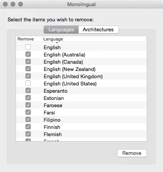This screenshot has width=163, height=172.
Task: Uncheck the Filipino checkbox
Action: pos(28,119)
